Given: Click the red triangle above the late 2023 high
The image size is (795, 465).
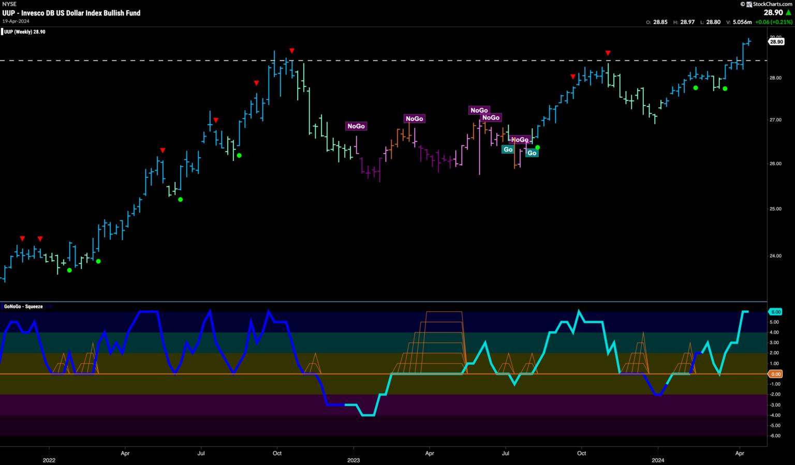Looking at the screenshot, I should click(608, 53).
